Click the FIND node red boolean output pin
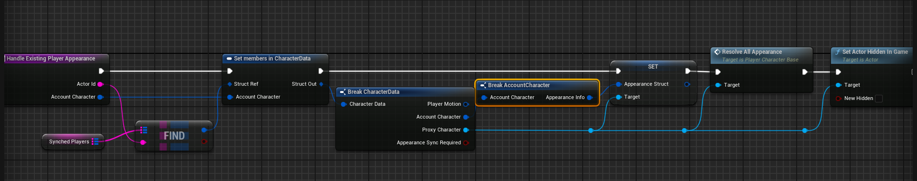 [204, 141]
